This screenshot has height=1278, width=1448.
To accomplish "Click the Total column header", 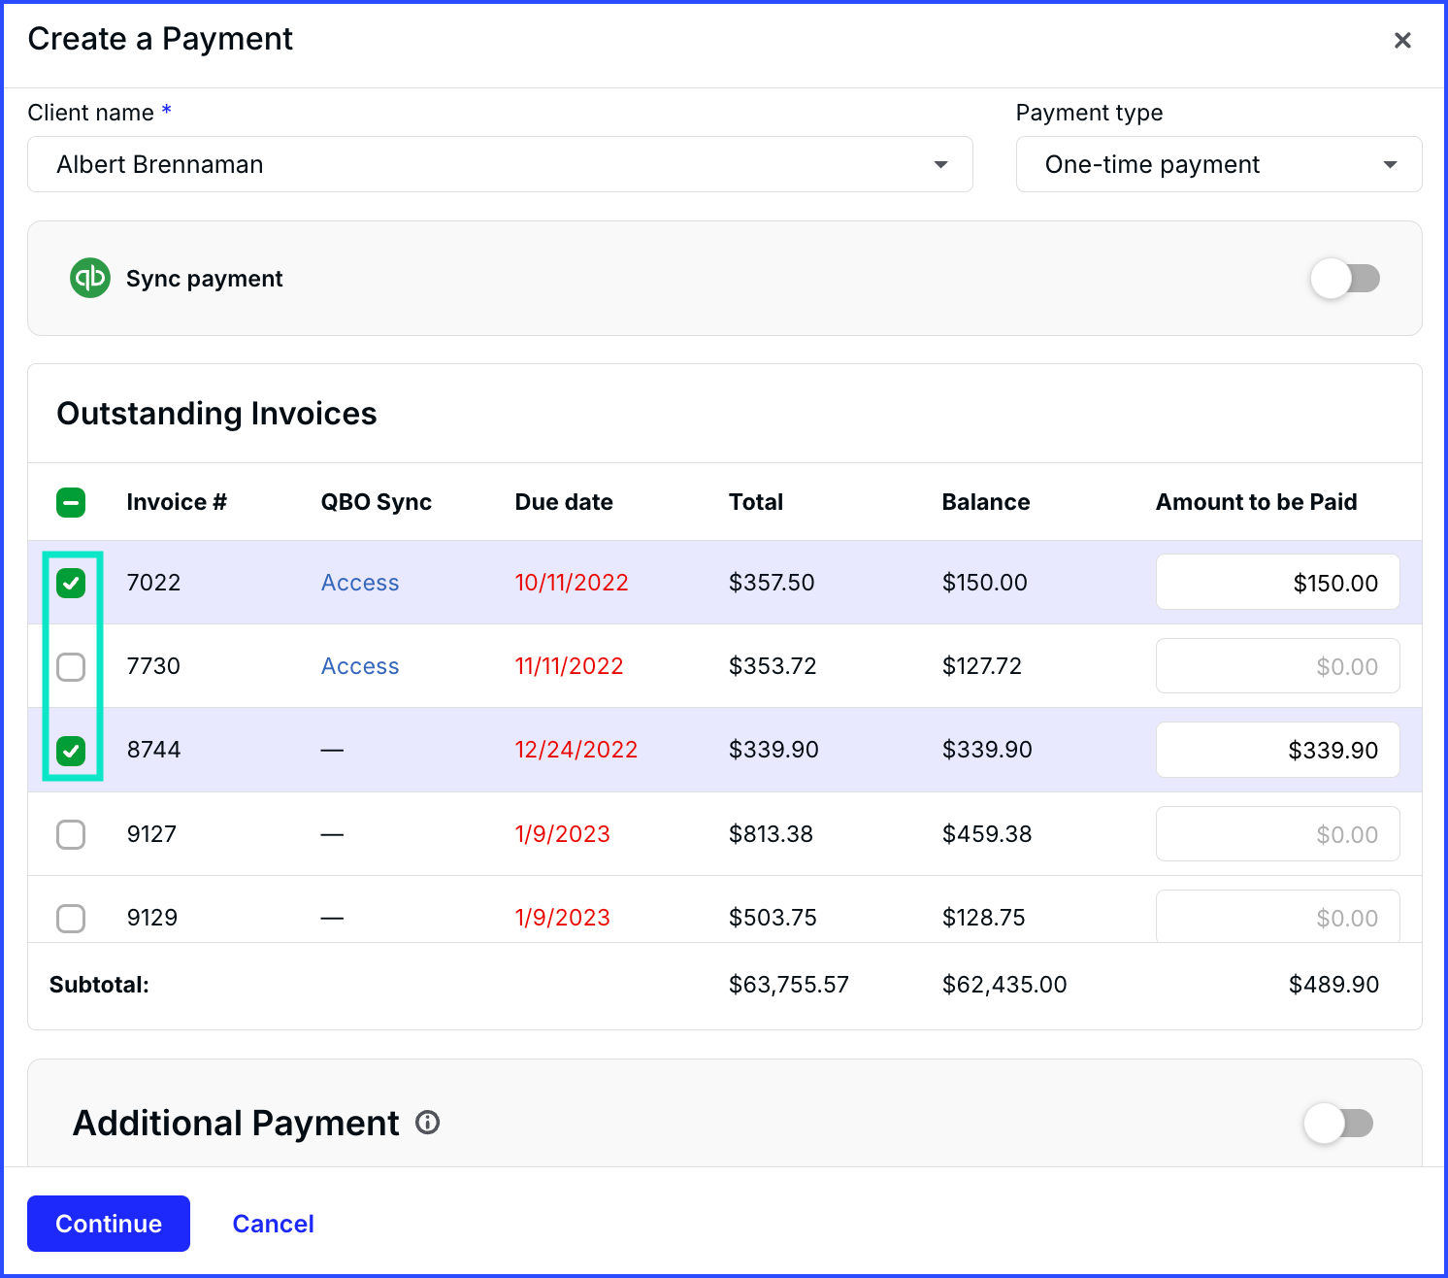I will 756,502.
